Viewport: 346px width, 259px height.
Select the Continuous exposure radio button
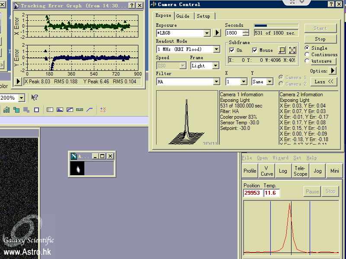tap(307, 54)
